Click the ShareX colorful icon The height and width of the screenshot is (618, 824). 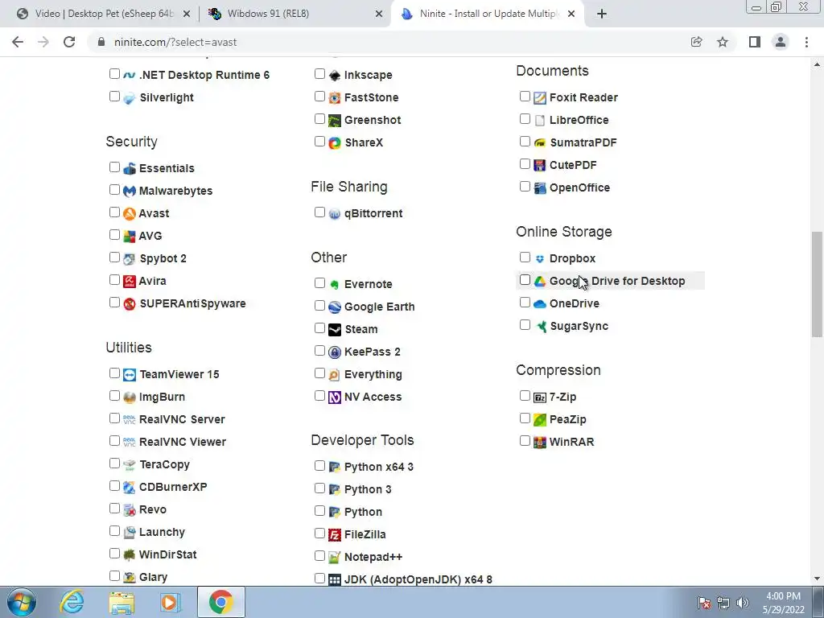point(335,143)
